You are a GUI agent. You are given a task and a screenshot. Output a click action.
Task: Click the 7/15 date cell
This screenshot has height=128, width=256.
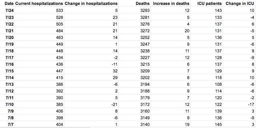9,71
